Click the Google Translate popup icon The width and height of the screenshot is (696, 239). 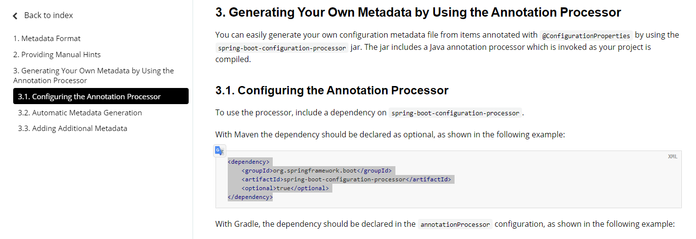click(220, 151)
